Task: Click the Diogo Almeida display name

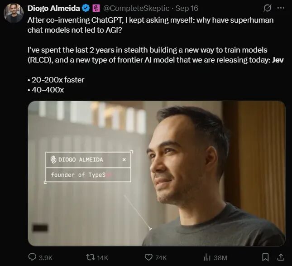Action: pyautogui.click(x=53, y=8)
